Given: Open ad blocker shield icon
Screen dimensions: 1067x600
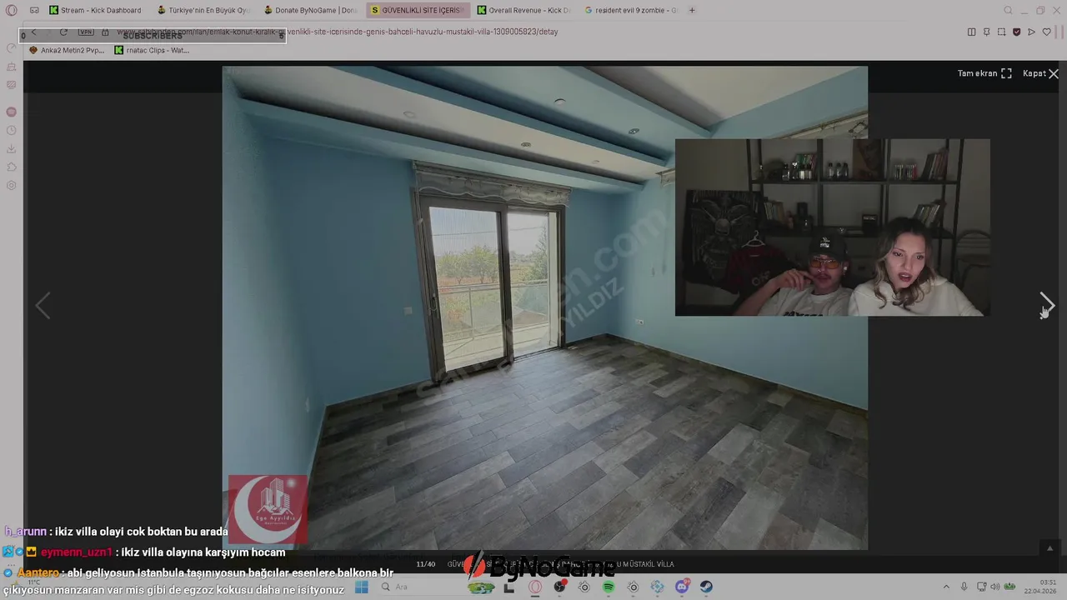Looking at the screenshot, I should pyautogui.click(x=1016, y=32).
